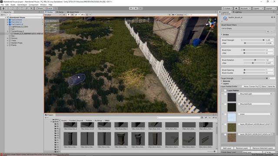Open the Collab dropdown
This screenshot has width=278, height=156.
[227, 8]
